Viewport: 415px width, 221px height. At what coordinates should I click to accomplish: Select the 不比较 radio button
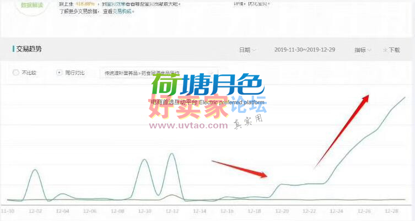16,73
